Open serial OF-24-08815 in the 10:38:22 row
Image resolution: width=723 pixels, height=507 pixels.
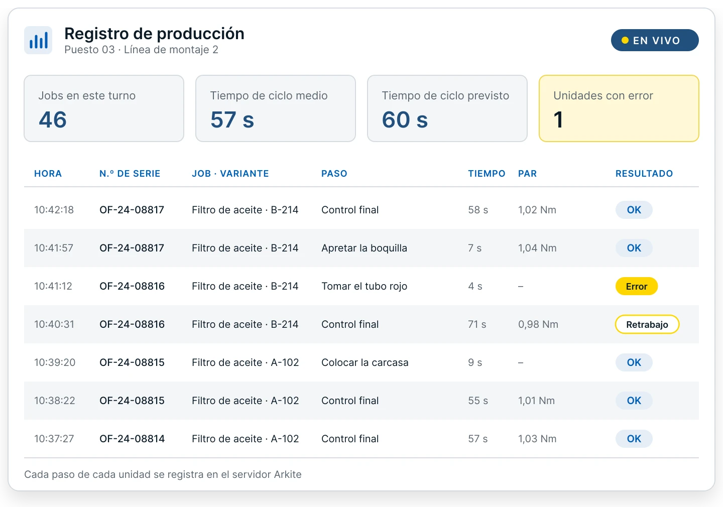pyautogui.click(x=132, y=401)
